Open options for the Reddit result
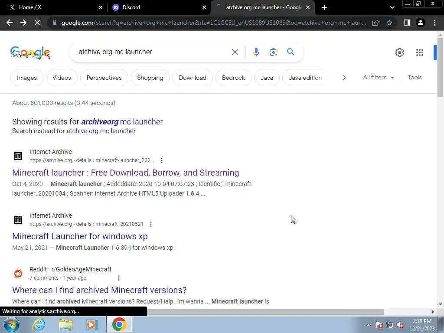This screenshot has width=444, height=333. (x=119, y=278)
